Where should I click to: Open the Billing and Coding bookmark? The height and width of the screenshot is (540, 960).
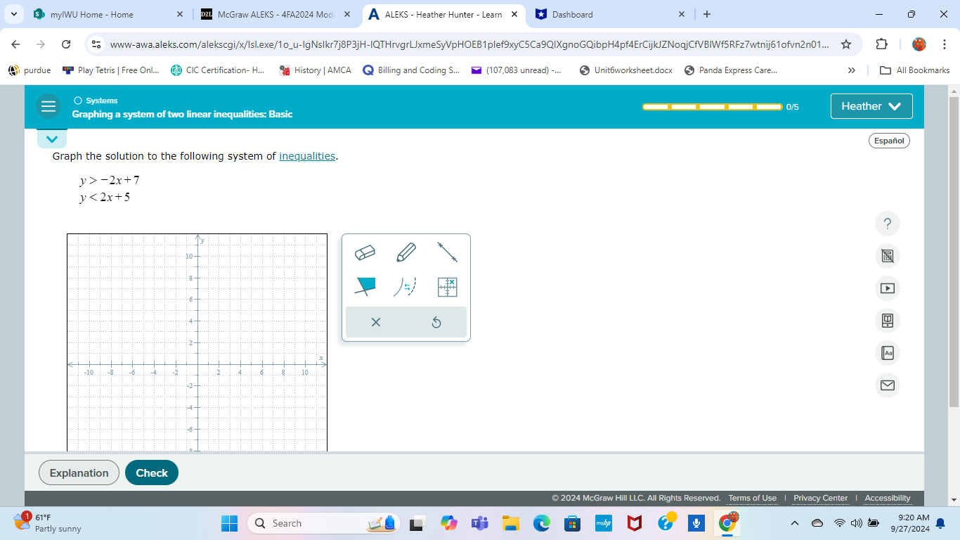[411, 70]
